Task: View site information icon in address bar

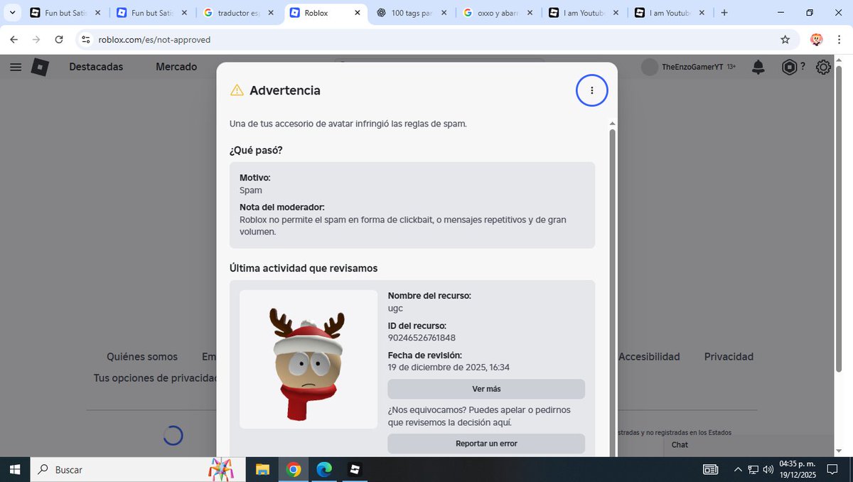Action: (86, 40)
